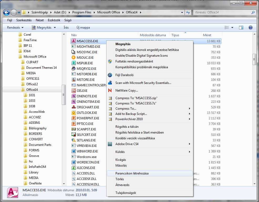Click the SELFCERT.EXE certificate icon

[74, 135]
